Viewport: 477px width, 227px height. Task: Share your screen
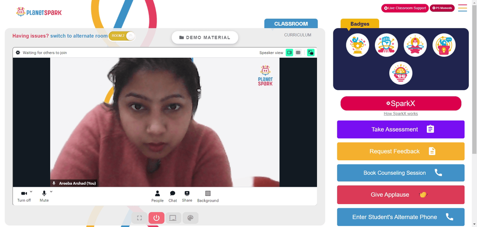[187, 196]
